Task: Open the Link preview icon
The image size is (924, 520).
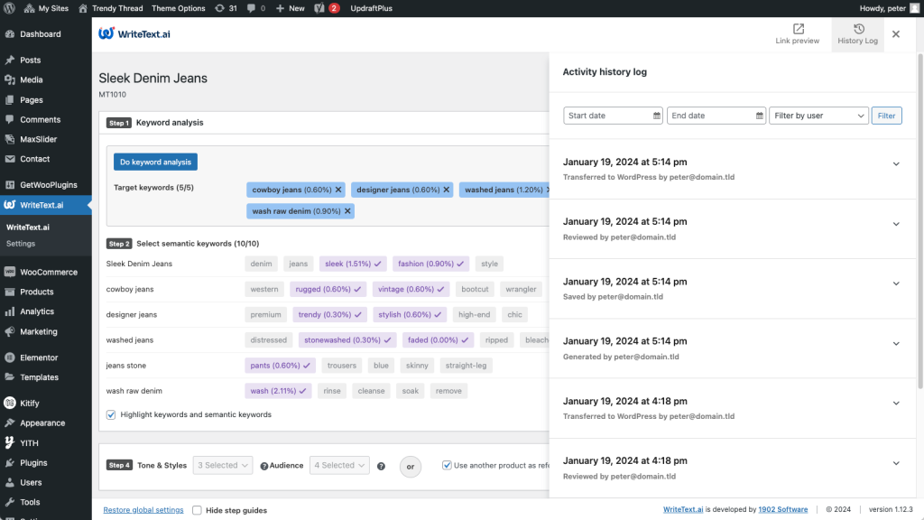Action: tap(798, 29)
